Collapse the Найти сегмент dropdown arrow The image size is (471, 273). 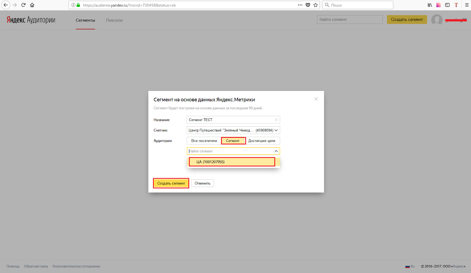pyautogui.click(x=276, y=151)
